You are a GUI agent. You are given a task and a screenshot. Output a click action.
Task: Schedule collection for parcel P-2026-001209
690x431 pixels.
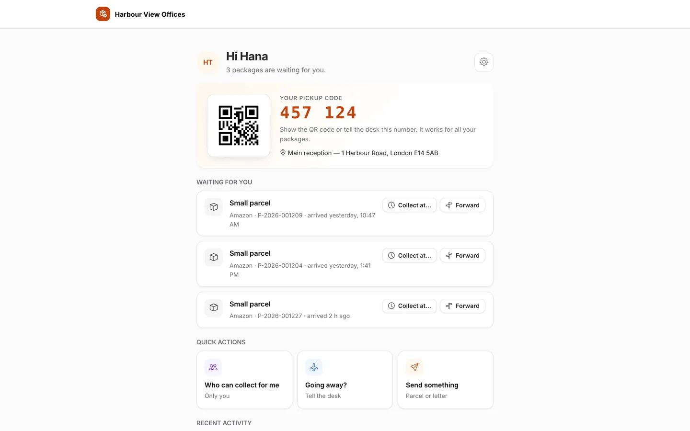pos(410,205)
